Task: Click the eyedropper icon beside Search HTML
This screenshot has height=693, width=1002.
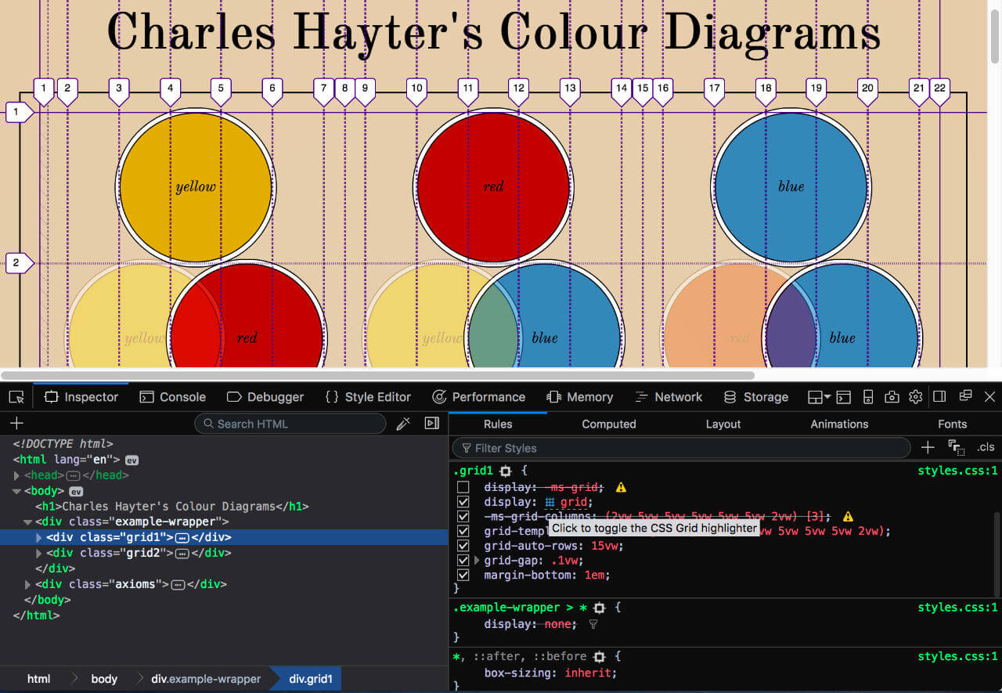Action: pos(403,424)
